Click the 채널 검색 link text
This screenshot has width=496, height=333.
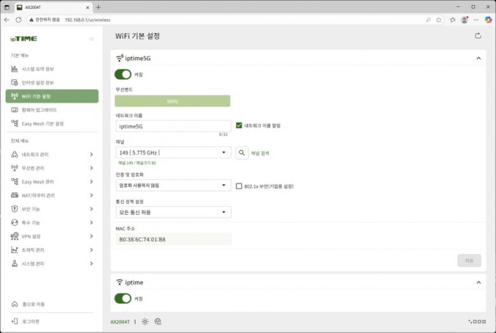coord(260,153)
